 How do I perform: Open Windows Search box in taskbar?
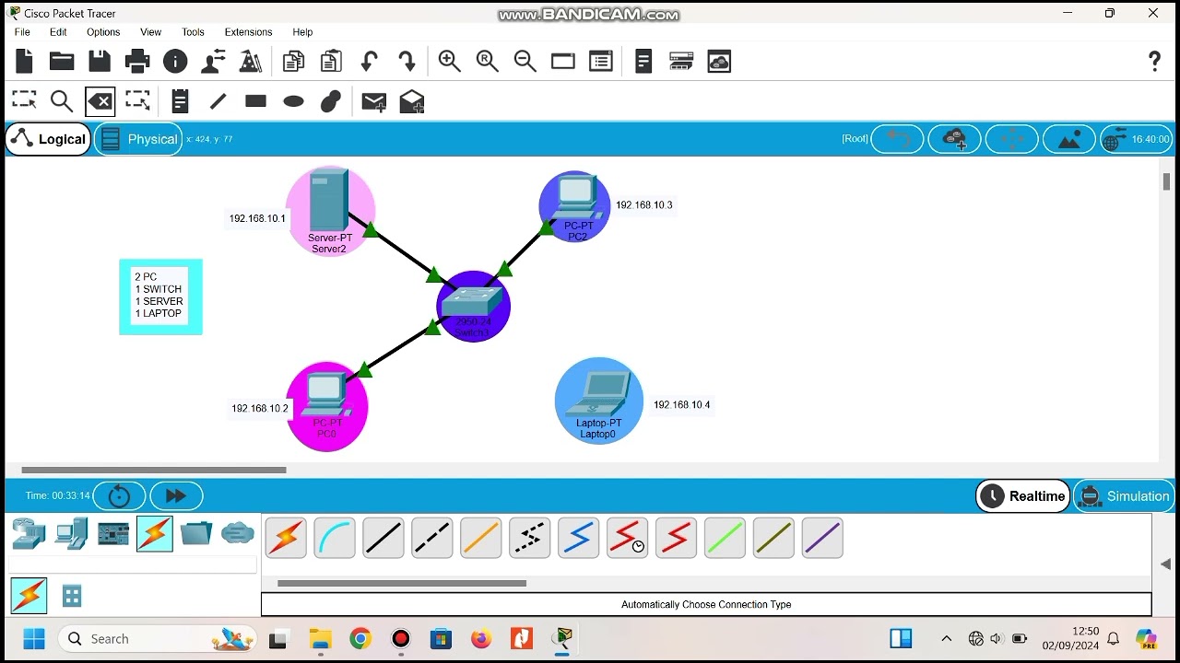coord(157,638)
